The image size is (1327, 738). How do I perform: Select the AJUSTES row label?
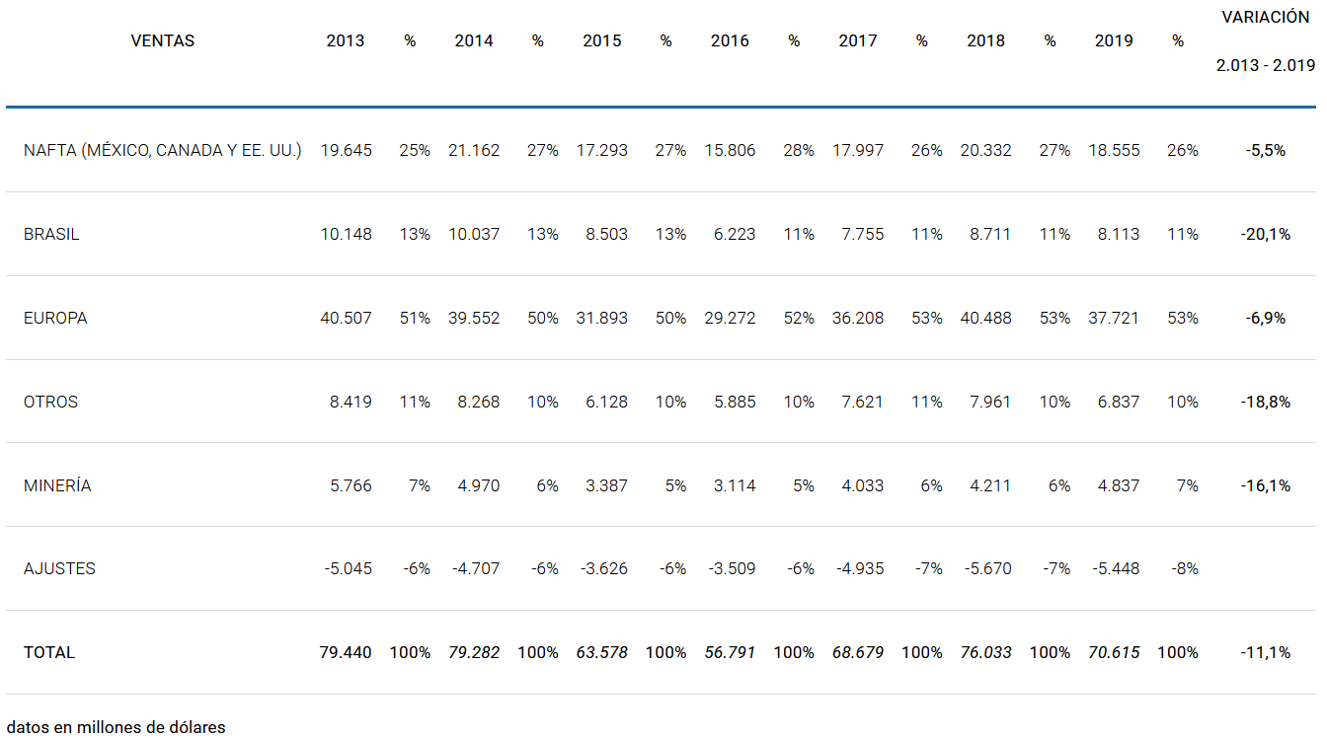(x=59, y=568)
